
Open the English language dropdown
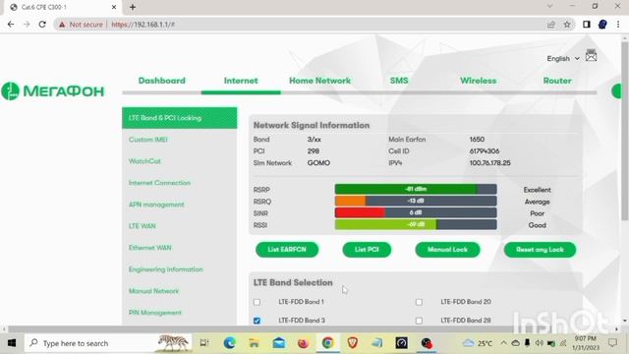point(563,59)
